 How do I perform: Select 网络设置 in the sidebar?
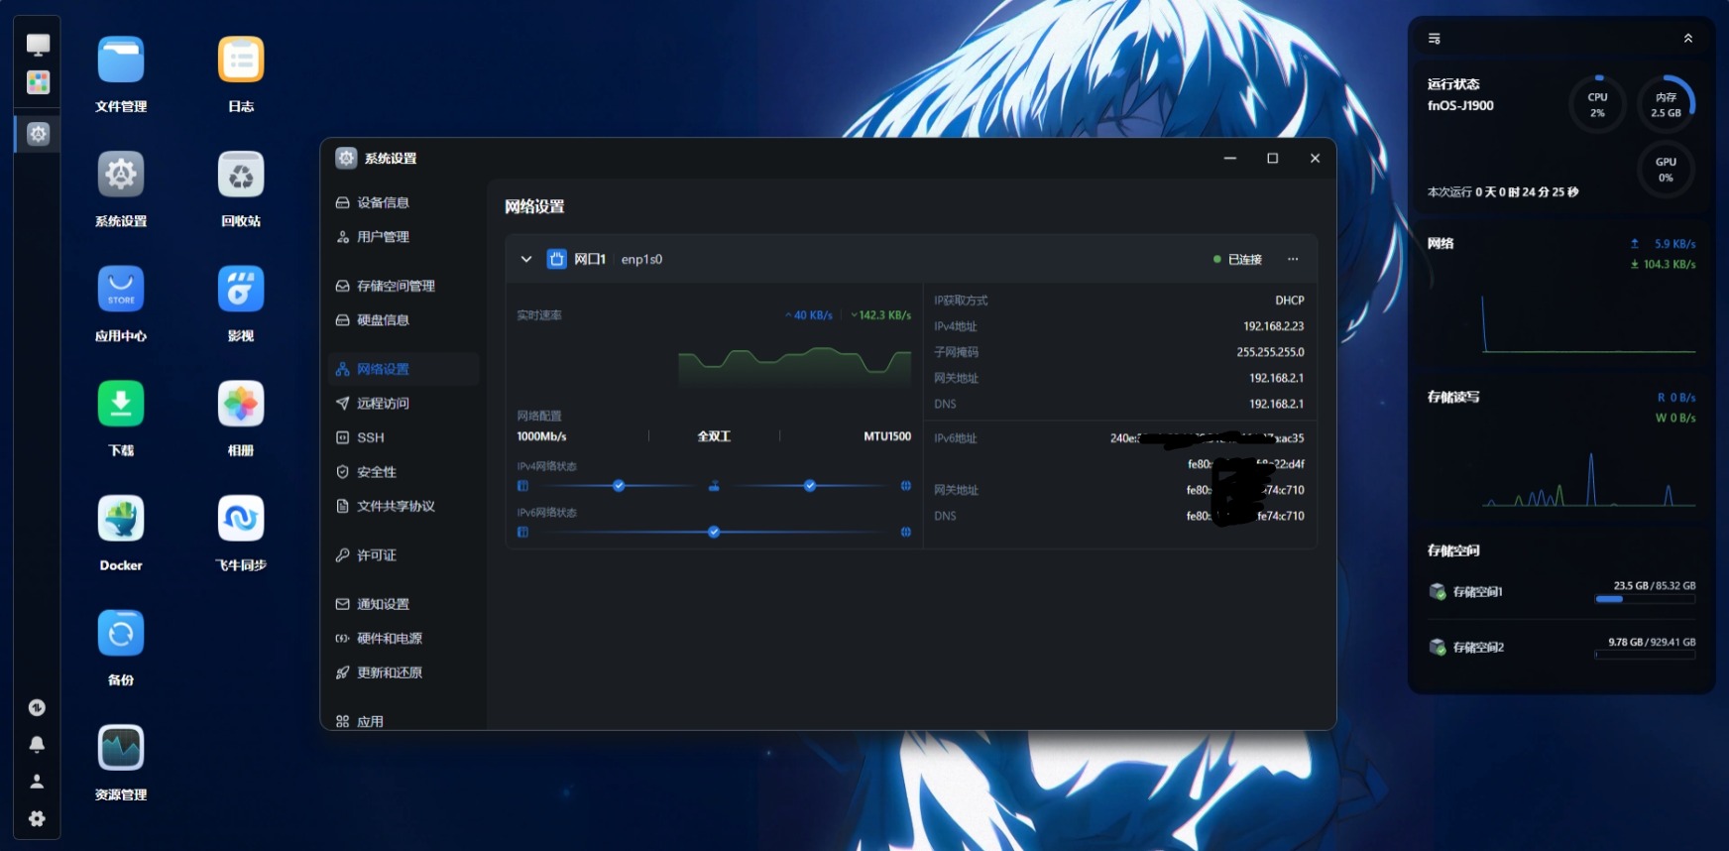click(x=403, y=369)
